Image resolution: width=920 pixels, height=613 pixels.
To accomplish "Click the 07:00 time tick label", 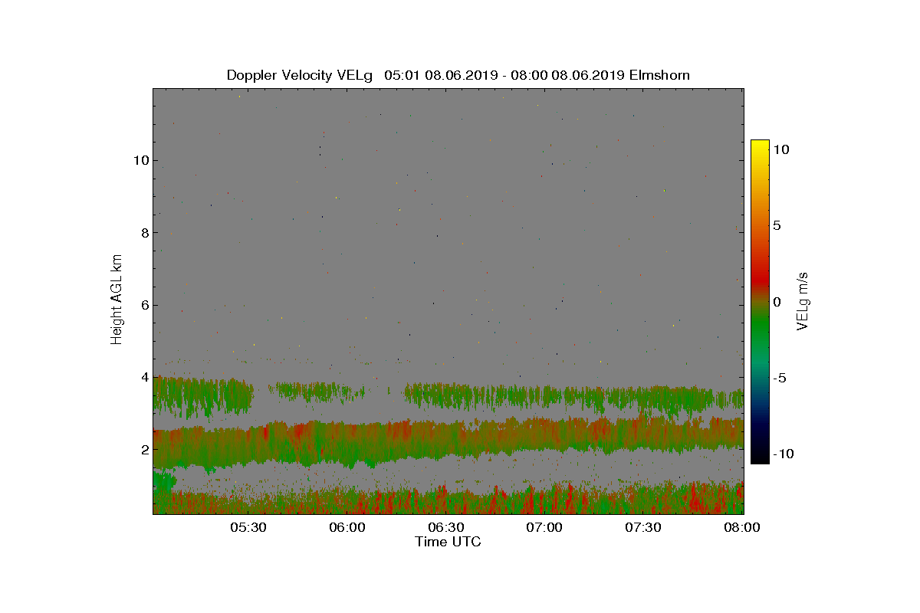I will point(545,527).
